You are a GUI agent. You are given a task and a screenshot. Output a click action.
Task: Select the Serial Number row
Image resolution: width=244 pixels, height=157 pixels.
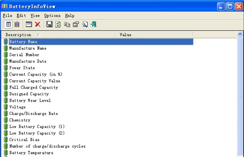[98, 55]
